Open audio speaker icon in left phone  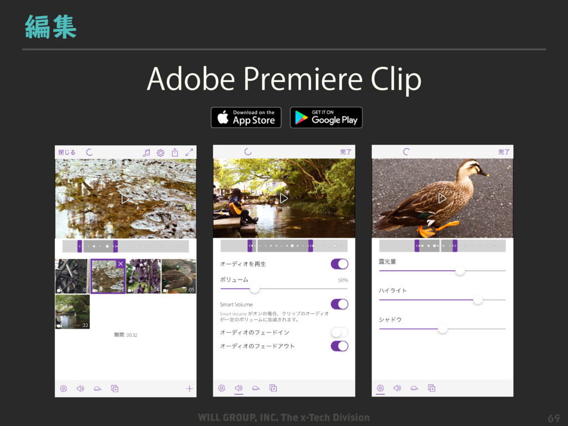pos(80,389)
